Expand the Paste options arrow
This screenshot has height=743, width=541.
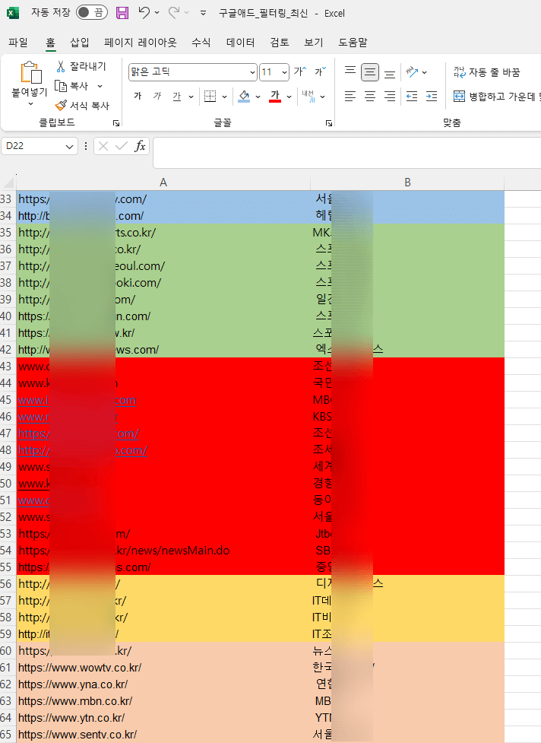(x=31, y=103)
